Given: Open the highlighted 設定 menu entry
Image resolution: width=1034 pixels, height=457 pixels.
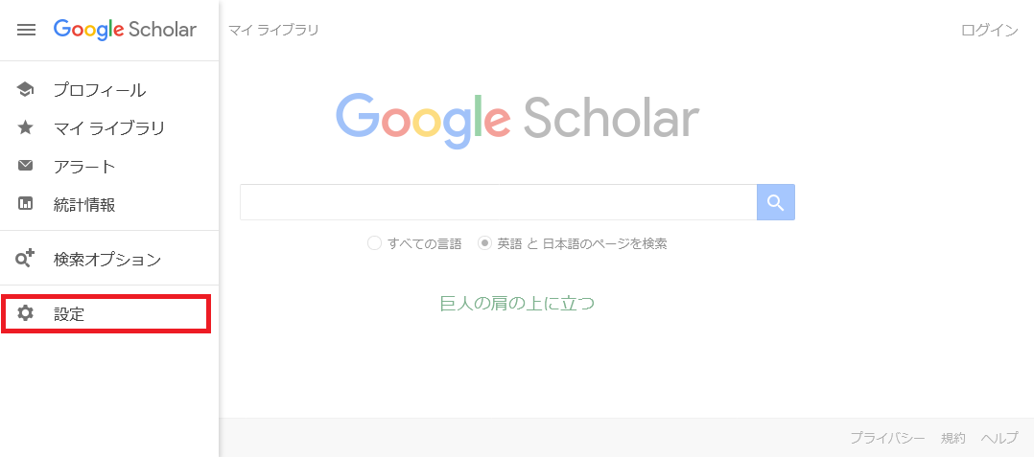Looking at the screenshot, I should pyautogui.click(x=106, y=314).
